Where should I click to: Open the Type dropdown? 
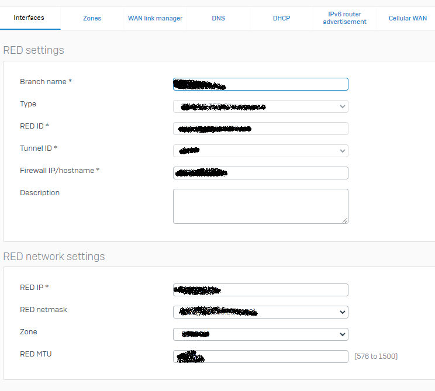[261, 106]
